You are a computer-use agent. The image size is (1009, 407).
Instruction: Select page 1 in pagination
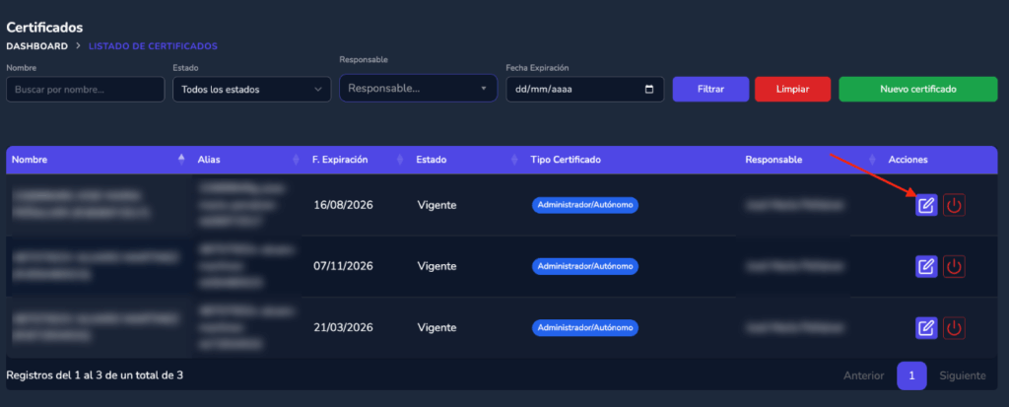click(x=911, y=375)
